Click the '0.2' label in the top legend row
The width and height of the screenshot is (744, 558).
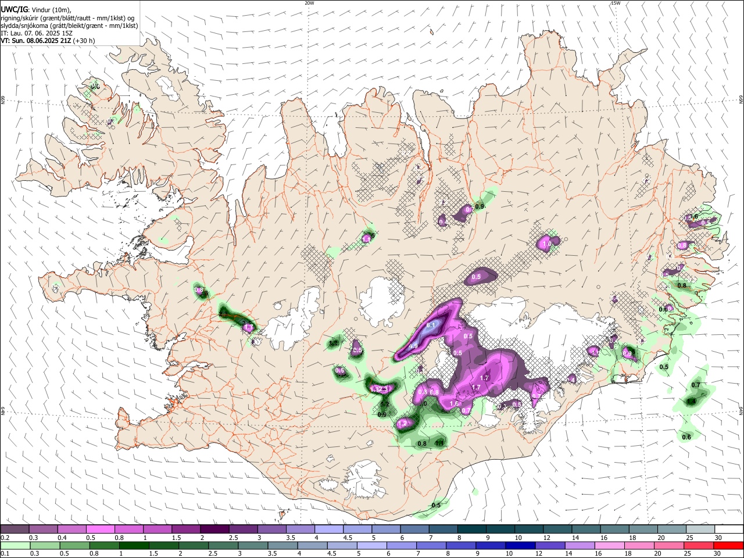[5, 538]
